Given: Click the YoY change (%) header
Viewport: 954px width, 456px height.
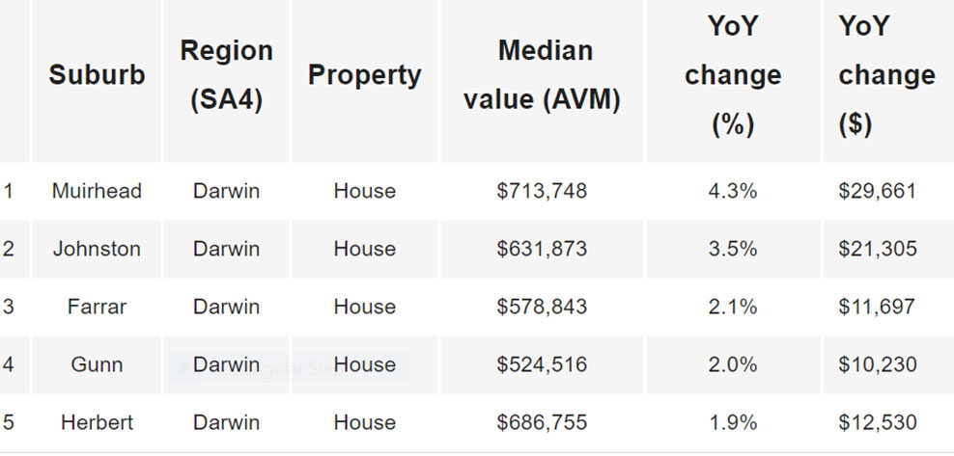Looking at the screenshot, I should tap(732, 75).
